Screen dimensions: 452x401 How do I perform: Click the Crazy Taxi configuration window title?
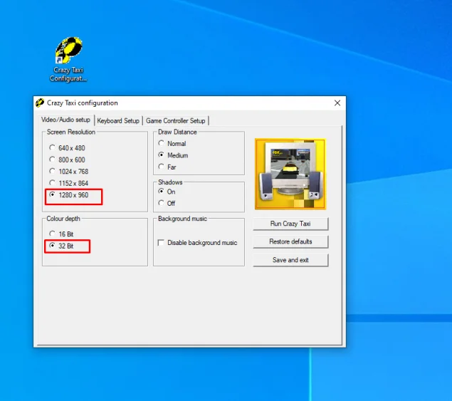(83, 103)
